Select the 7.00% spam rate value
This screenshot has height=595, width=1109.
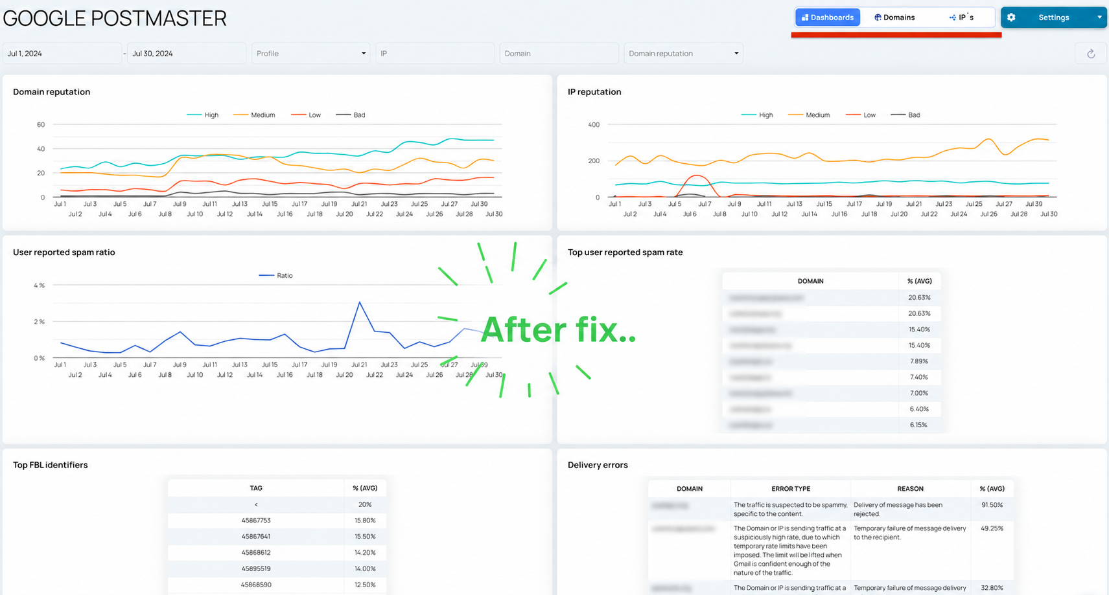coord(919,393)
